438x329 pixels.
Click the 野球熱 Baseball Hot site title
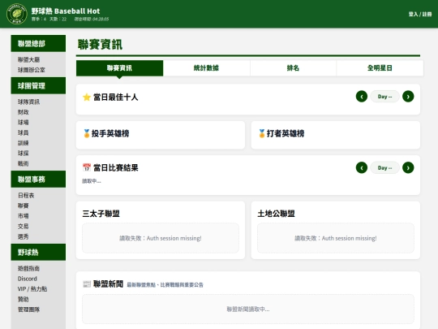(66, 11)
